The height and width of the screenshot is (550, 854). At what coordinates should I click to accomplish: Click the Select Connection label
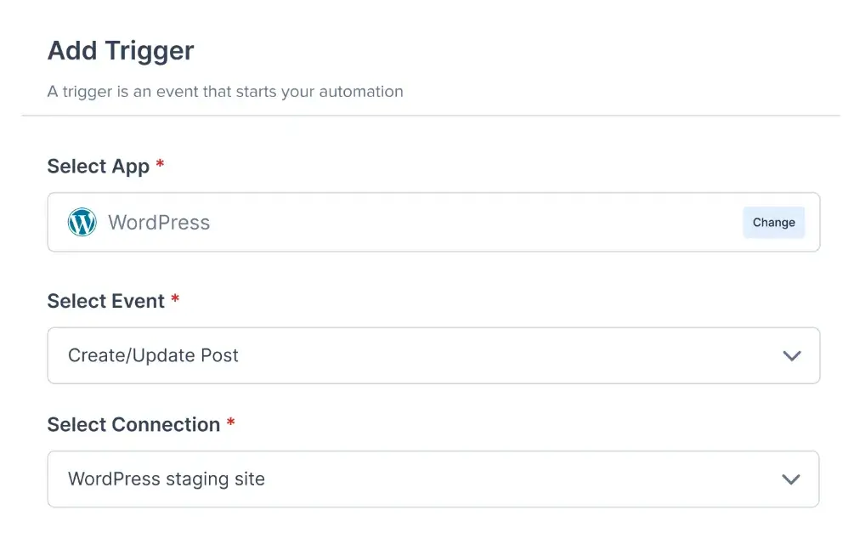tap(133, 424)
